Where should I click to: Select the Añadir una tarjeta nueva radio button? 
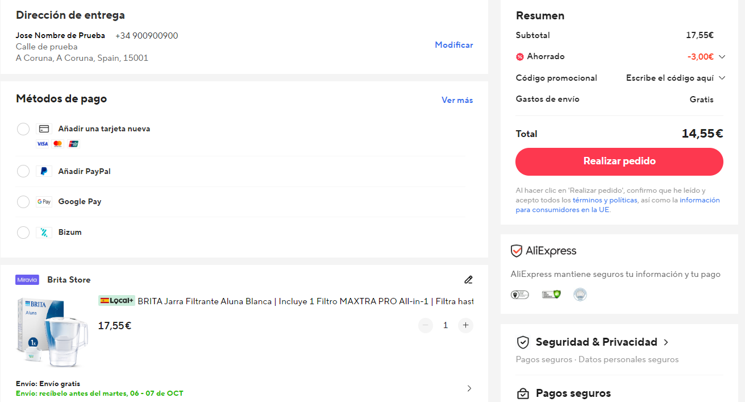tap(23, 129)
